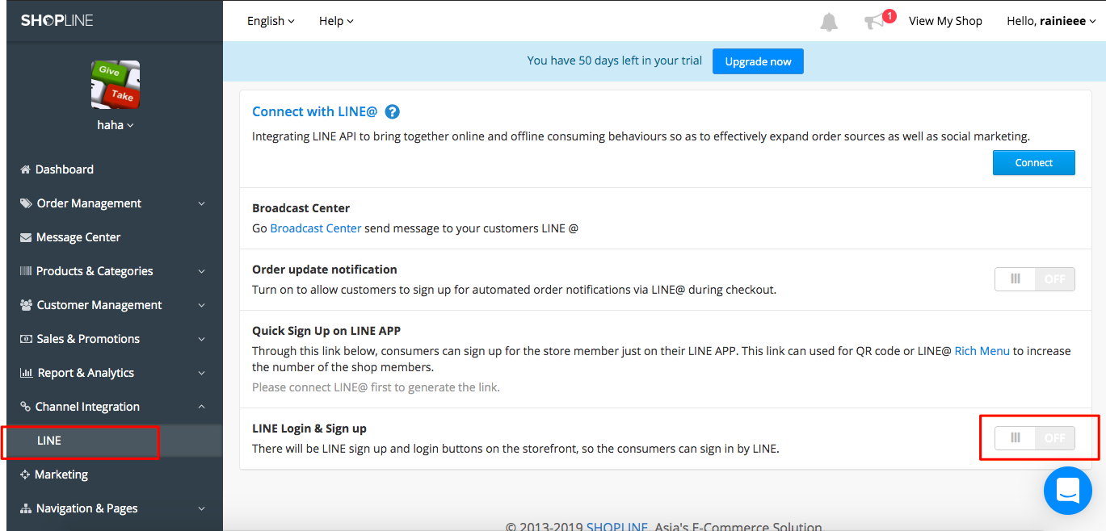This screenshot has width=1106, height=531.
Task: Open the English language dropdown
Action: point(271,21)
